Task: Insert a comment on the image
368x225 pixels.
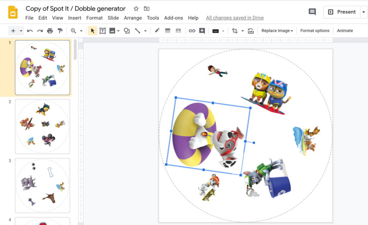Action: pyautogui.click(x=202, y=31)
